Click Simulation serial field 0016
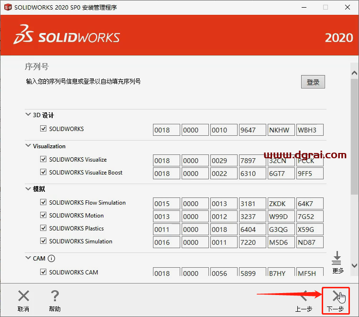Image resolution: width=359 pixels, height=317 pixels. click(166, 242)
